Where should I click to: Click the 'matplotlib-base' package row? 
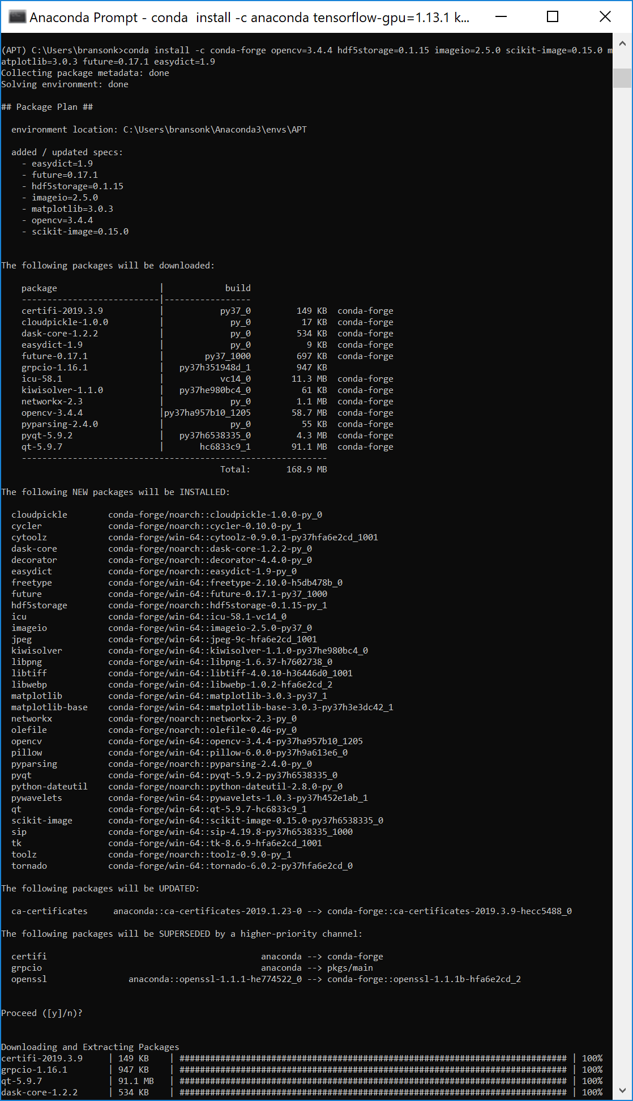click(202, 707)
